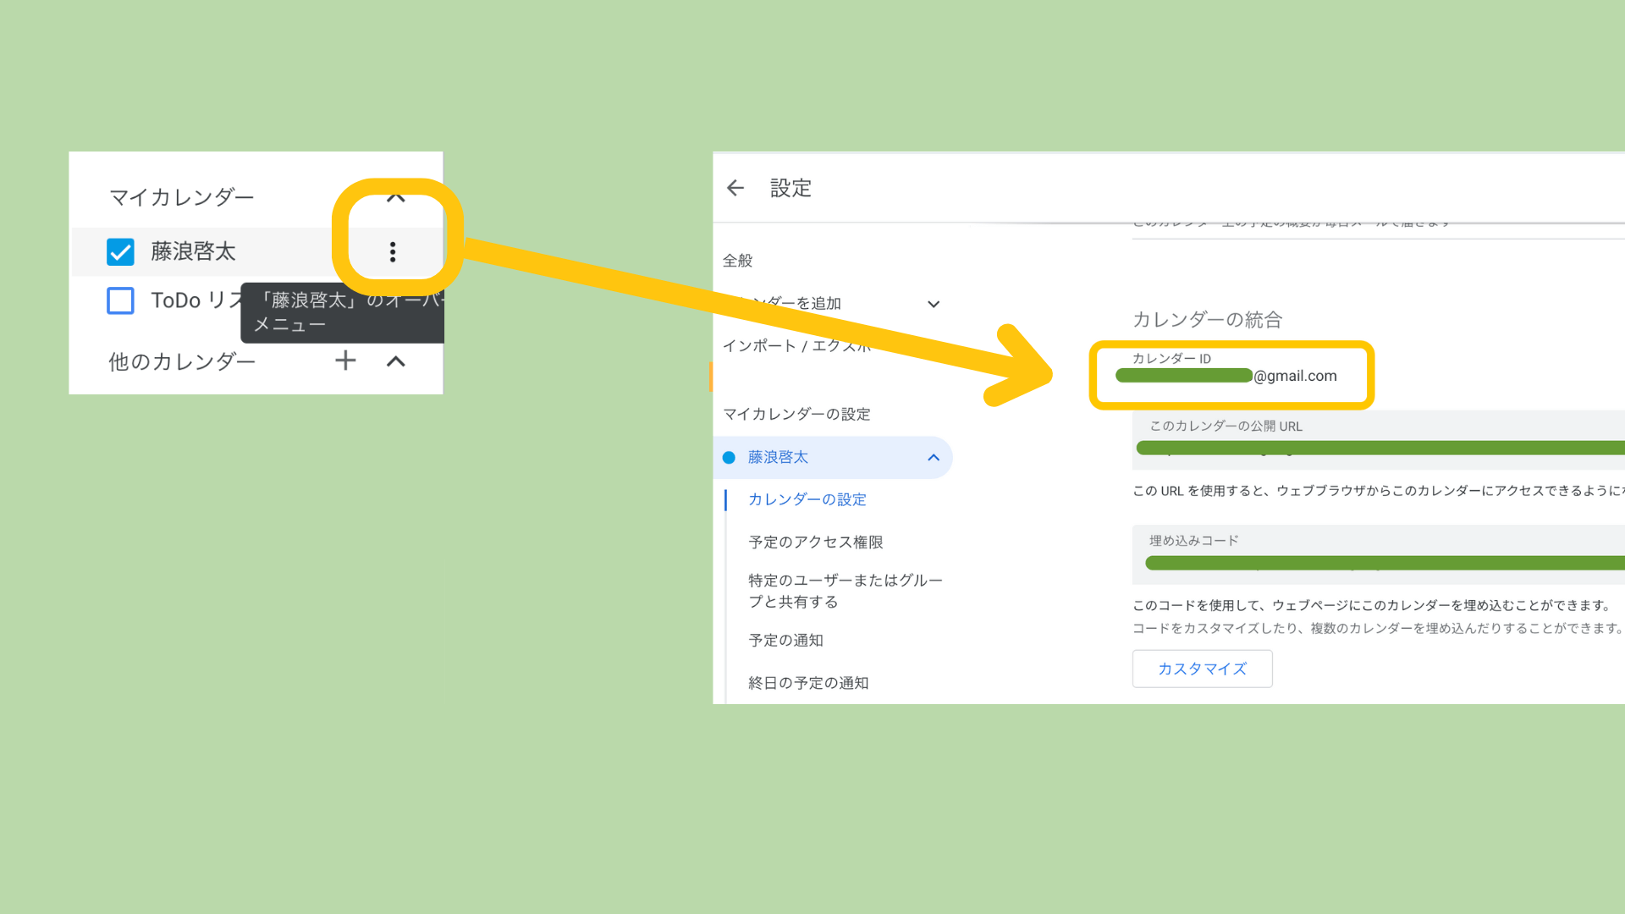
Task: Open the 全般 settings section
Action: pos(737,261)
